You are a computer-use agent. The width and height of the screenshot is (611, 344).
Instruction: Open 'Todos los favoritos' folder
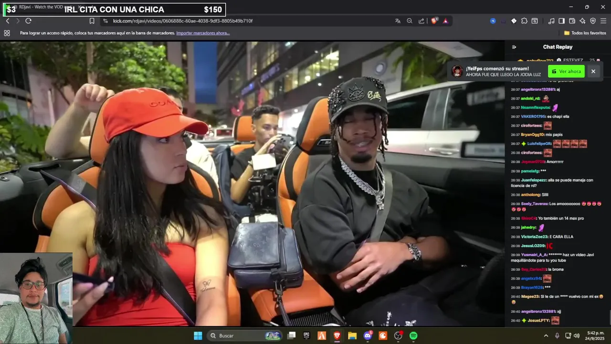[585, 33]
